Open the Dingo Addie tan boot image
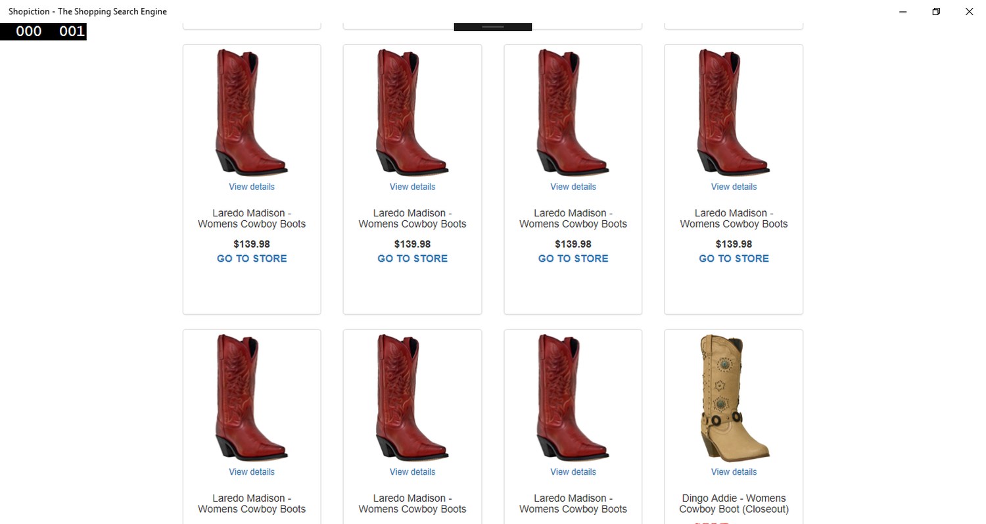 click(734, 398)
